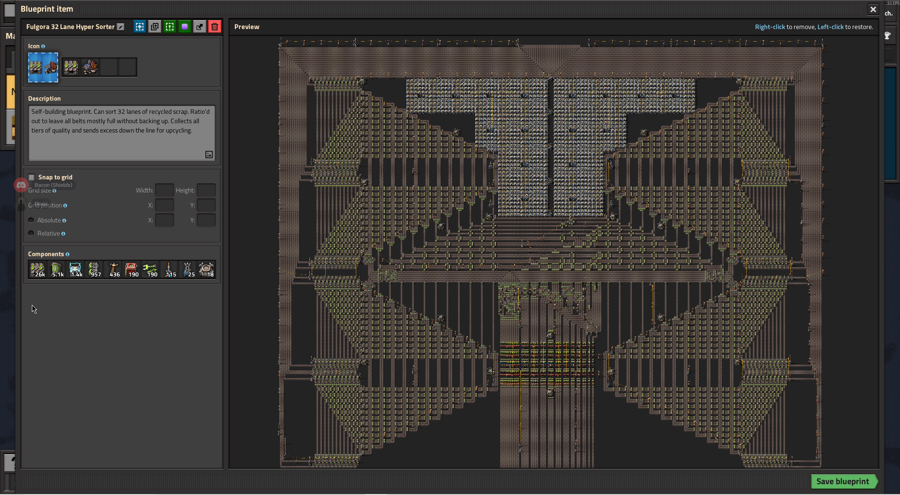This screenshot has height=495, width=900.
Task: Click the grey overlapping-squares plus button
Action: pos(155,27)
